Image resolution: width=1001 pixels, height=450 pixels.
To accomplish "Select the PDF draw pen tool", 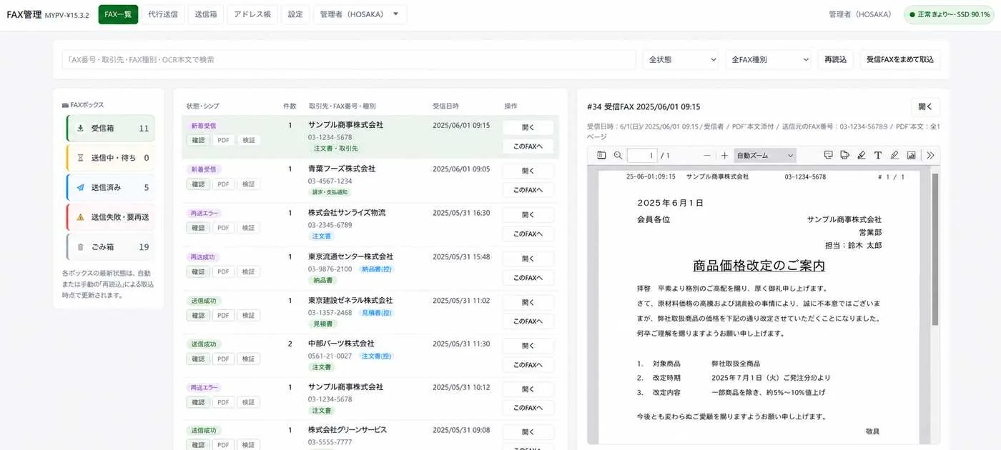I will (894, 155).
